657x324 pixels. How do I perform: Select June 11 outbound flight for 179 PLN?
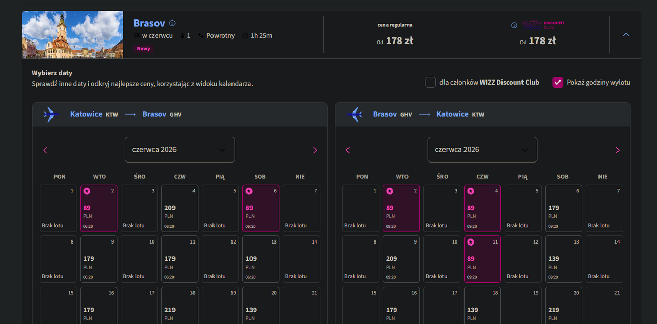[x=180, y=259]
